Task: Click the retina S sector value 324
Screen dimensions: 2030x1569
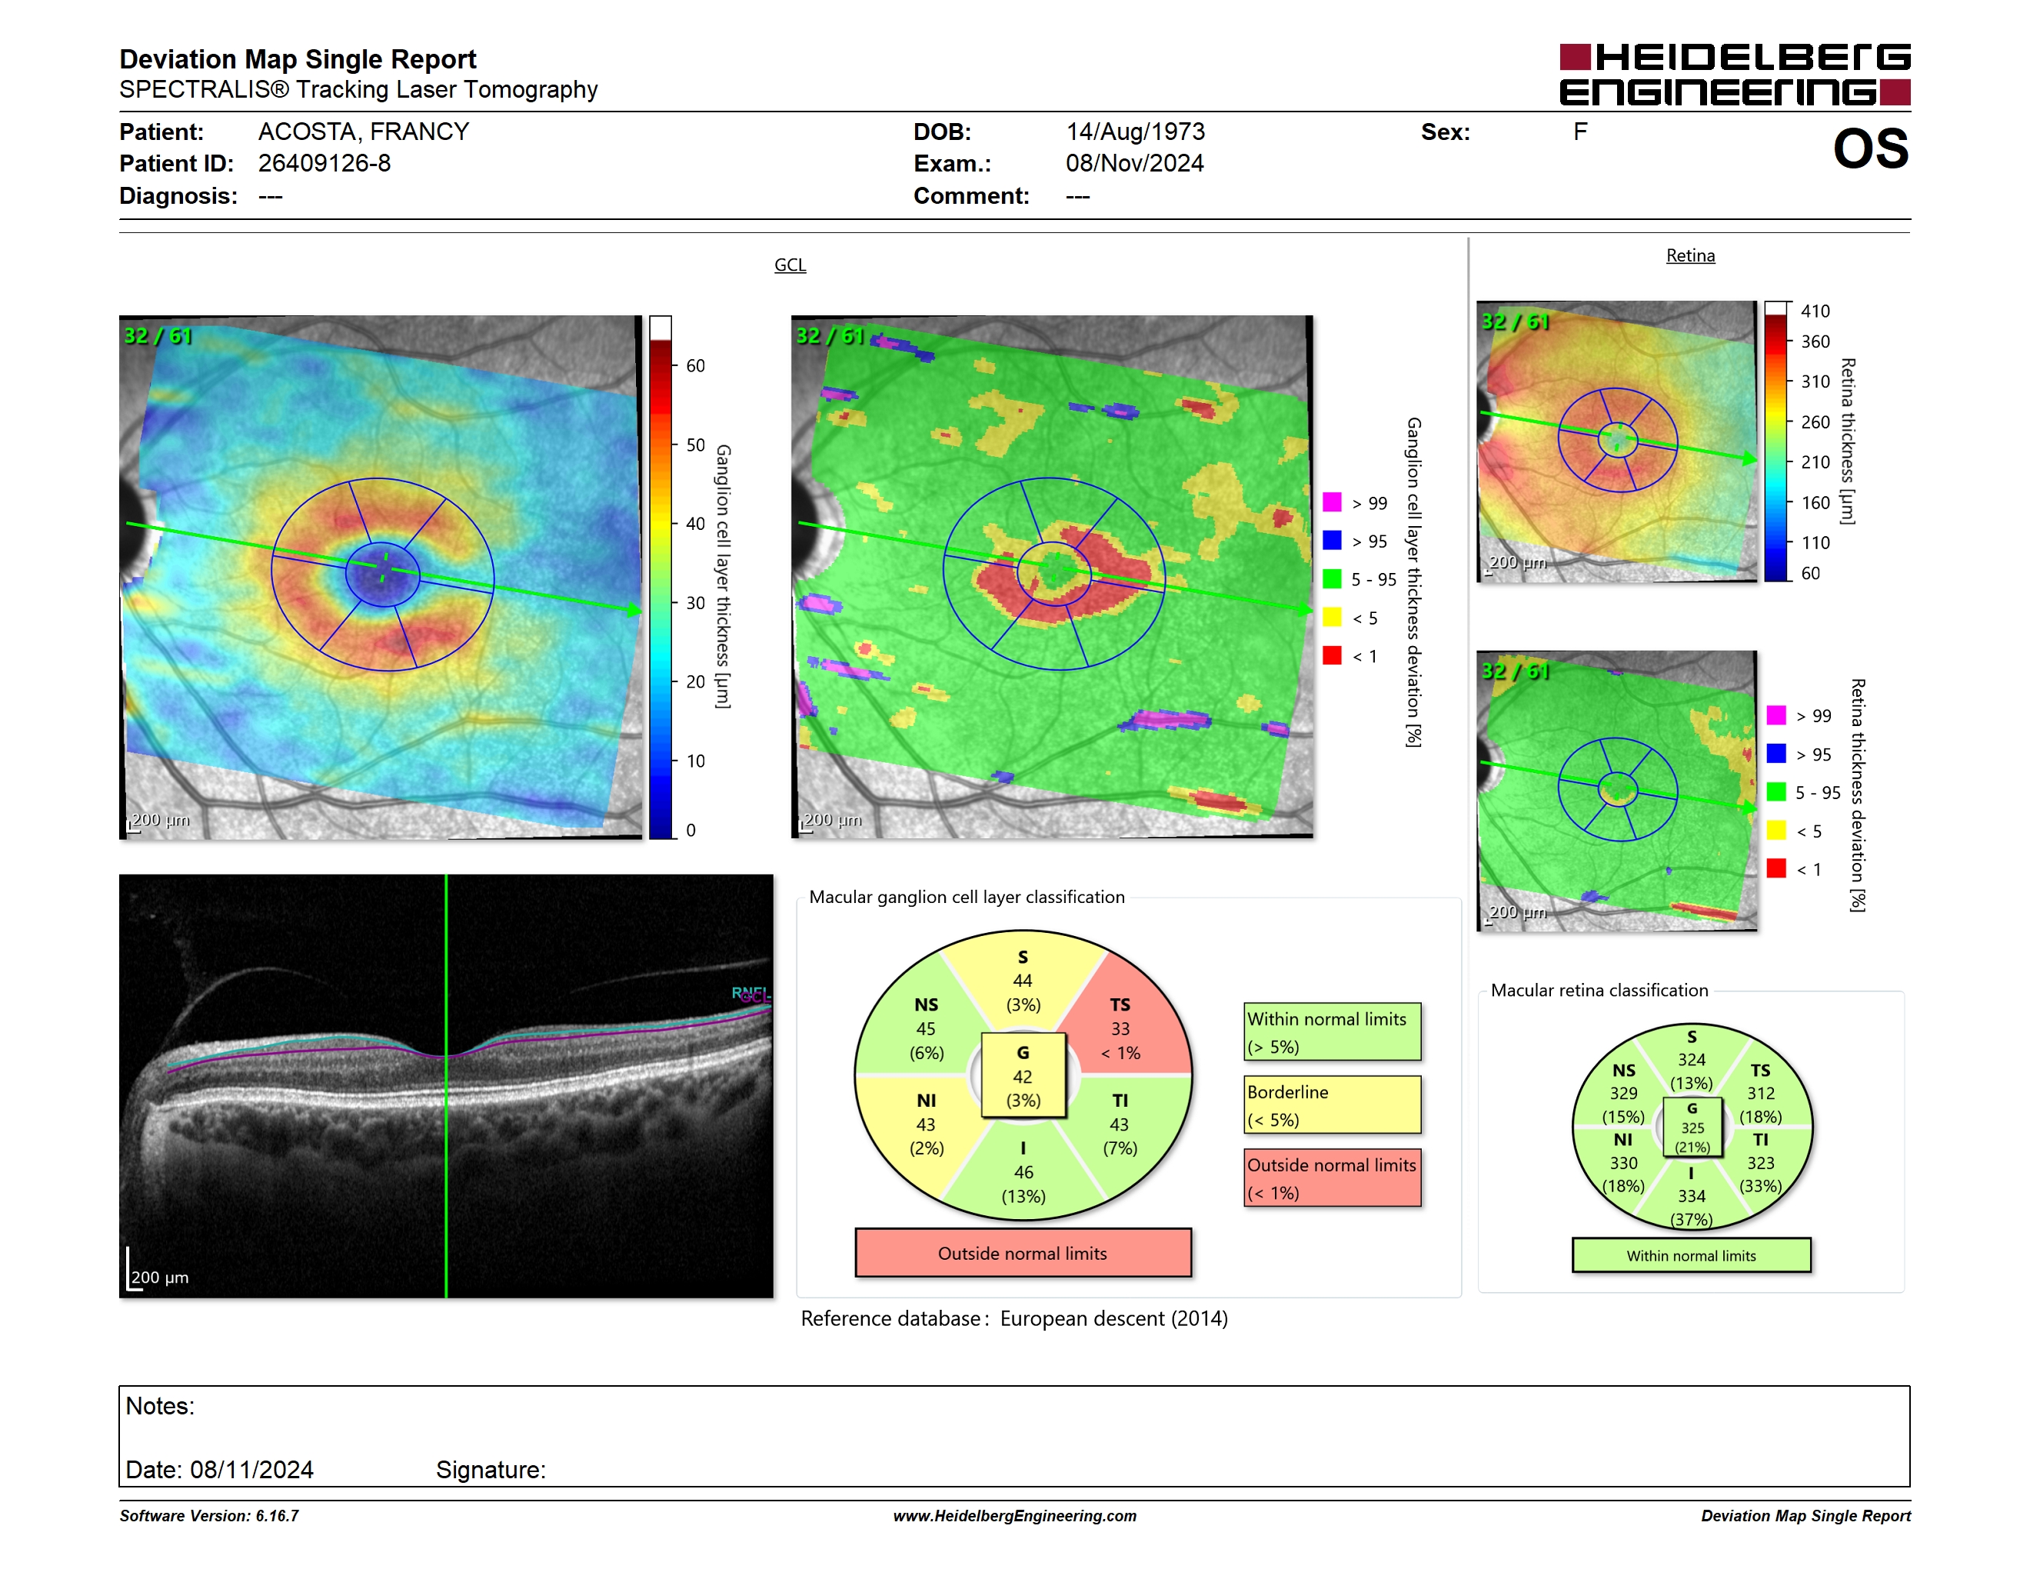Action: click(x=1691, y=1060)
